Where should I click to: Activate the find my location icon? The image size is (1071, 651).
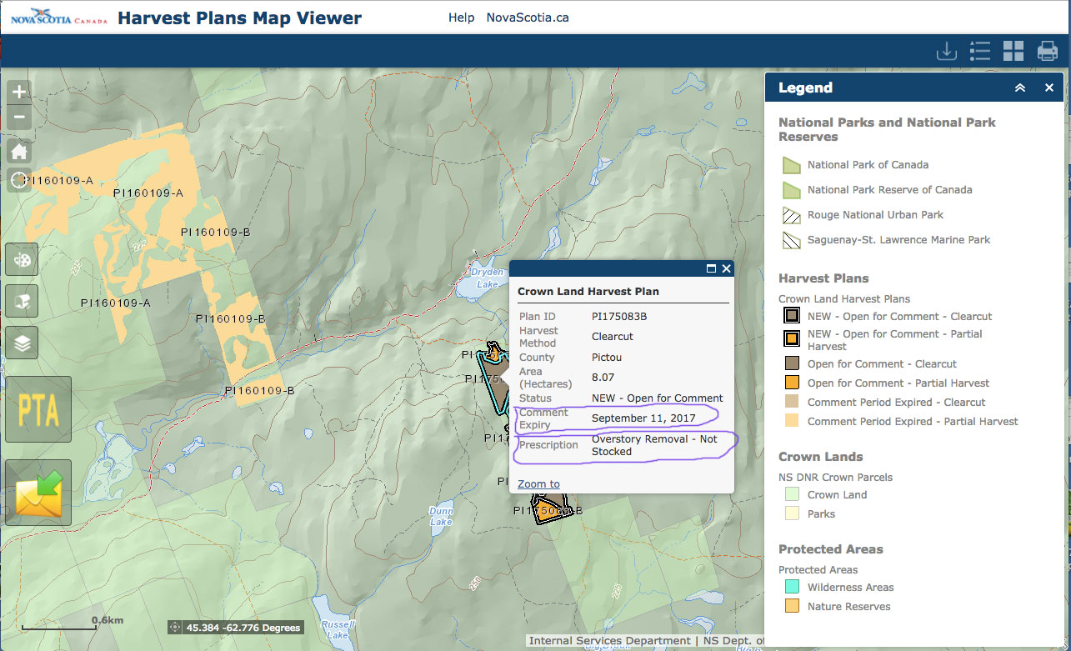pyautogui.click(x=18, y=180)
